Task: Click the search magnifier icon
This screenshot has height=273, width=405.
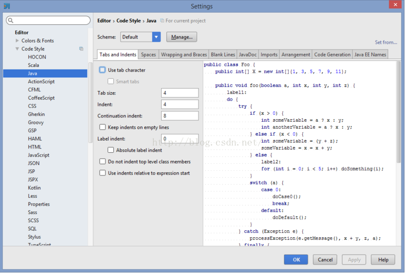Action: click(x=11, y=20)
